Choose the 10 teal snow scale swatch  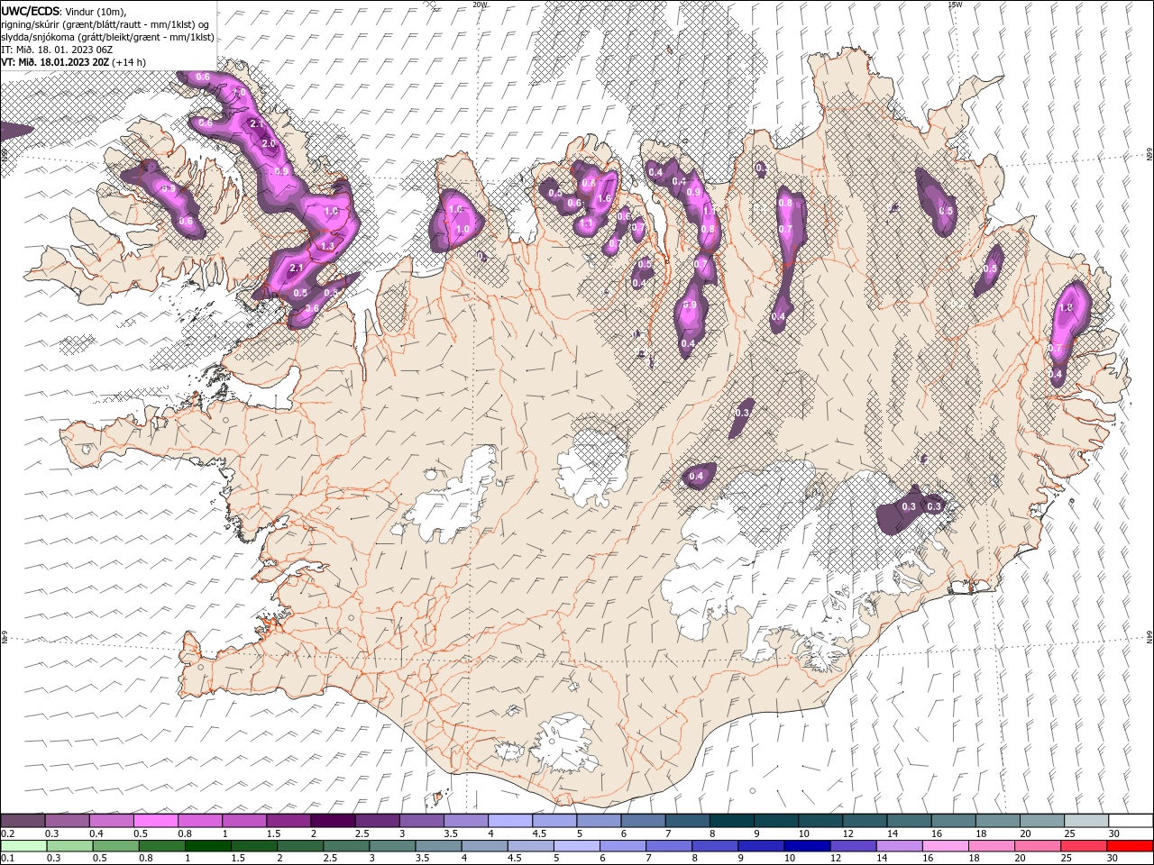coord(820,821)
